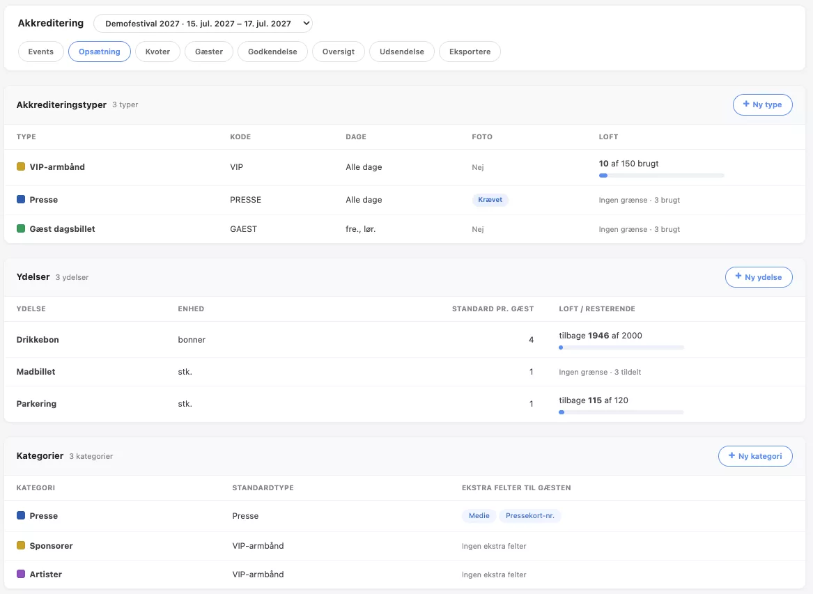Create a new category with Ny kategori

(755, 455)
